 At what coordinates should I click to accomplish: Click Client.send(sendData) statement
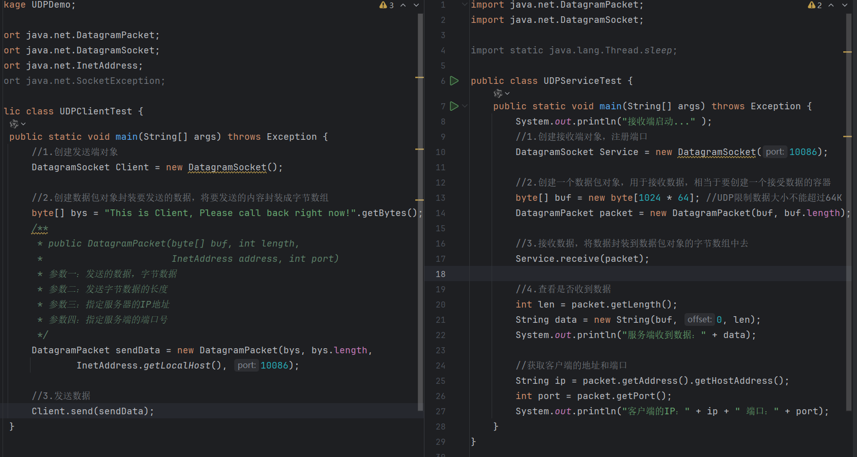click(93, 411)
